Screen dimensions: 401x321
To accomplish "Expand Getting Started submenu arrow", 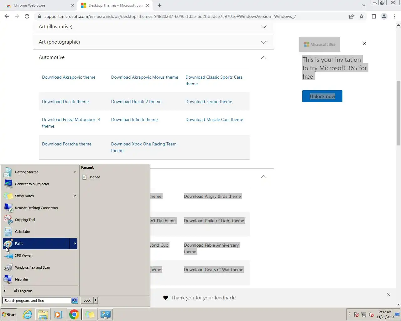I will [x=75, y=172].
